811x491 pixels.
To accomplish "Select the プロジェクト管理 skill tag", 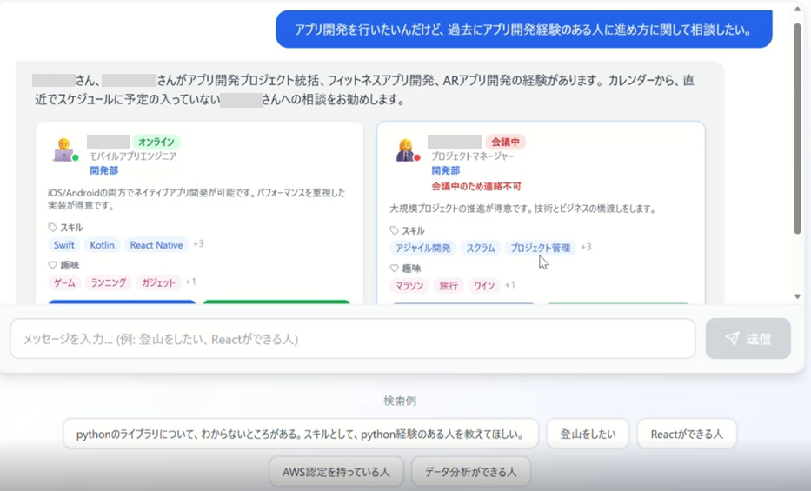I will click(x=540, y=249).
